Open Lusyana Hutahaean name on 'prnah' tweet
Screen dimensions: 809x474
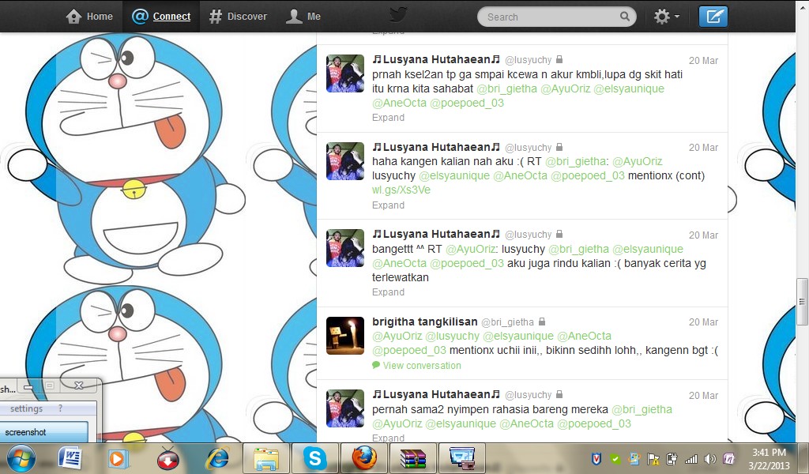436,59
